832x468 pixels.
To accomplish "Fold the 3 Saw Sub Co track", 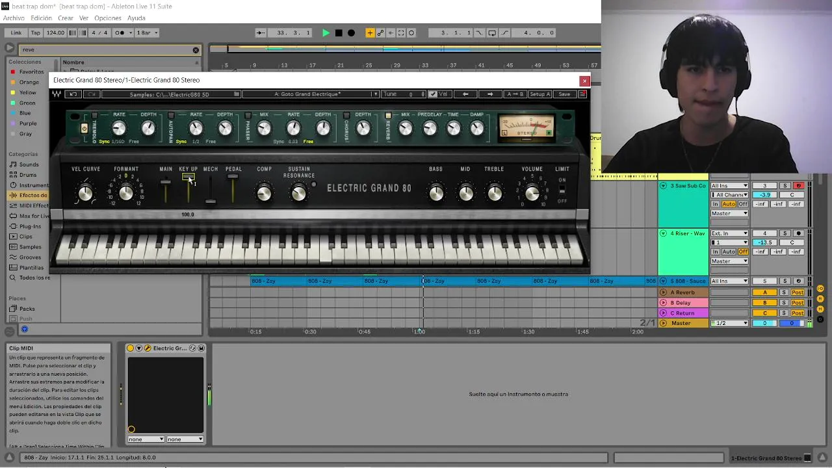I will (x=664, y=186).
